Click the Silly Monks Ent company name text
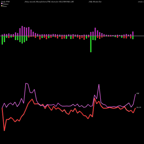144x144 pixels. pyautogui.click(x=95, y=2)
